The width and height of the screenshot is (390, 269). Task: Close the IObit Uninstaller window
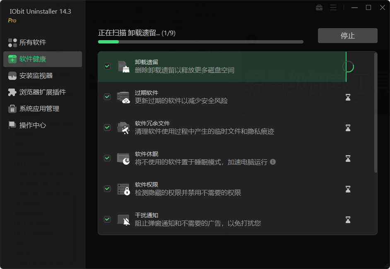coord(383,8)
